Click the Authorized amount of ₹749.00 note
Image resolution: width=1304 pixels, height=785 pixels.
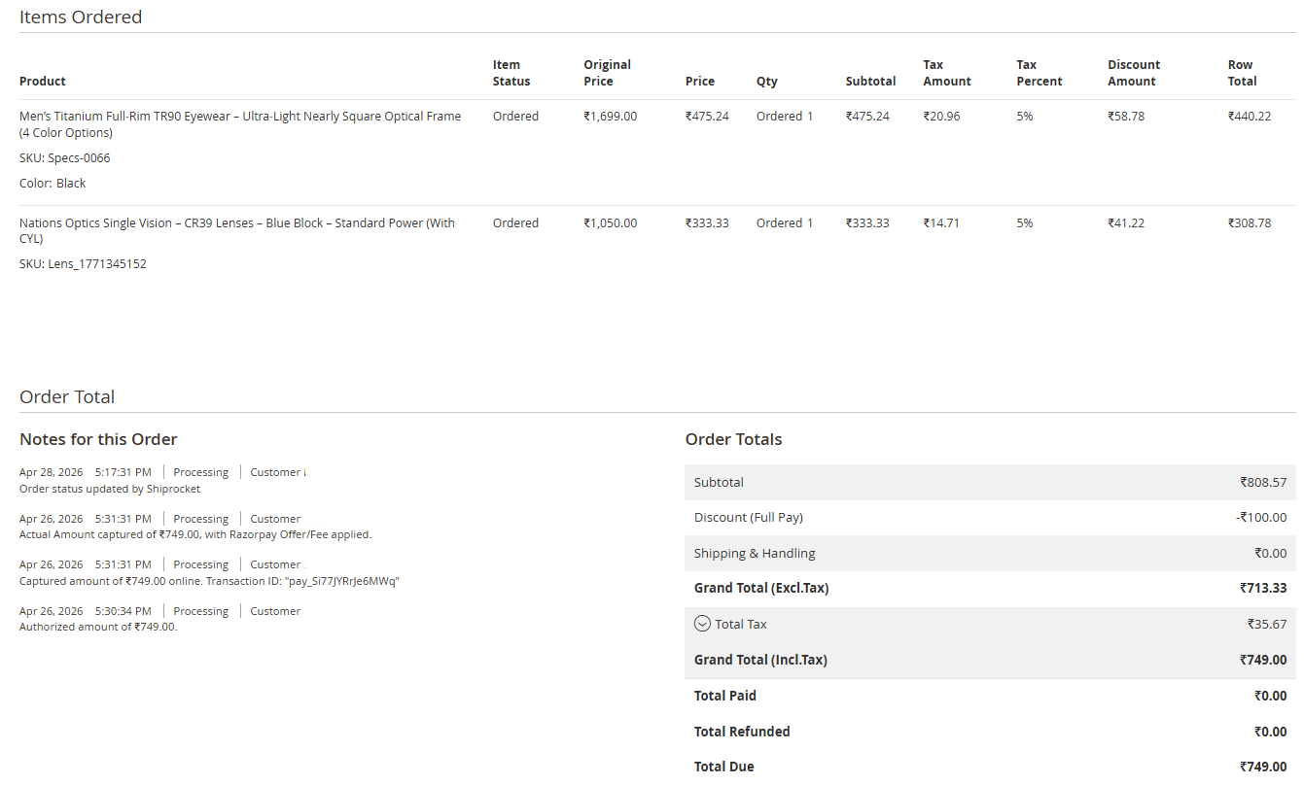98,627
